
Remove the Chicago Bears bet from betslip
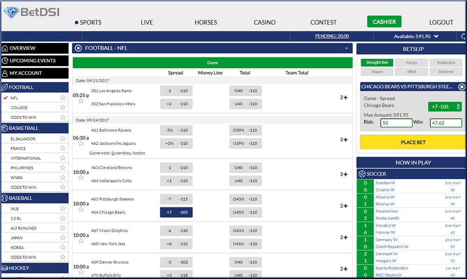461,87
